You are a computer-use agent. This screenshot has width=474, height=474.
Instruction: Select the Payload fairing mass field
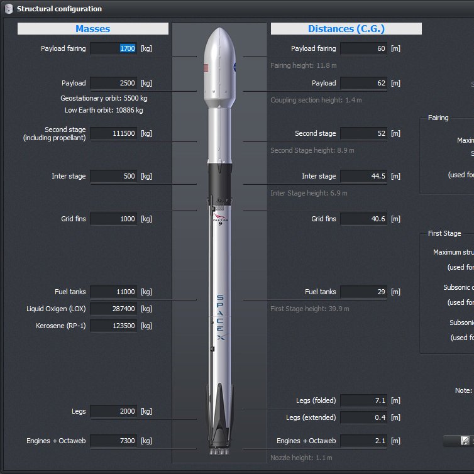click(114, 48)
